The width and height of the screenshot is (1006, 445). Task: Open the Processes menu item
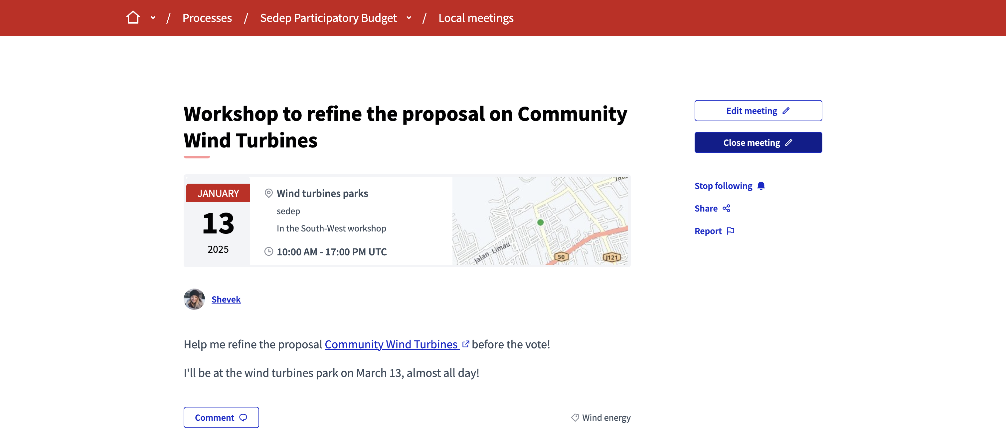(x=207, y=17)
